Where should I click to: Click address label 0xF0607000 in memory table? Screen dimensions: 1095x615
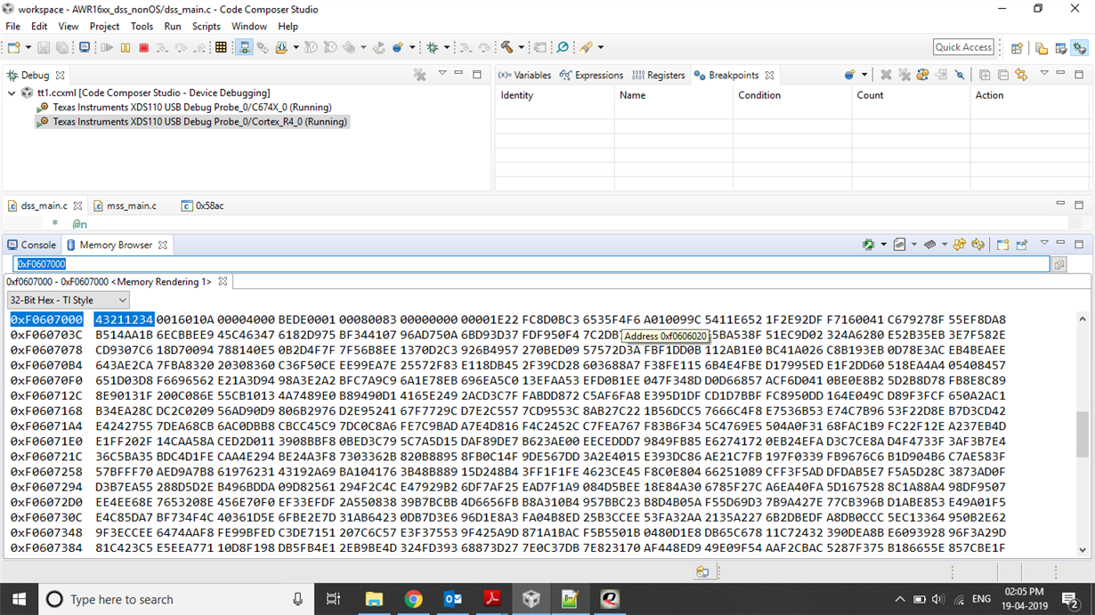pyautogui.click(x=46, y=320)
